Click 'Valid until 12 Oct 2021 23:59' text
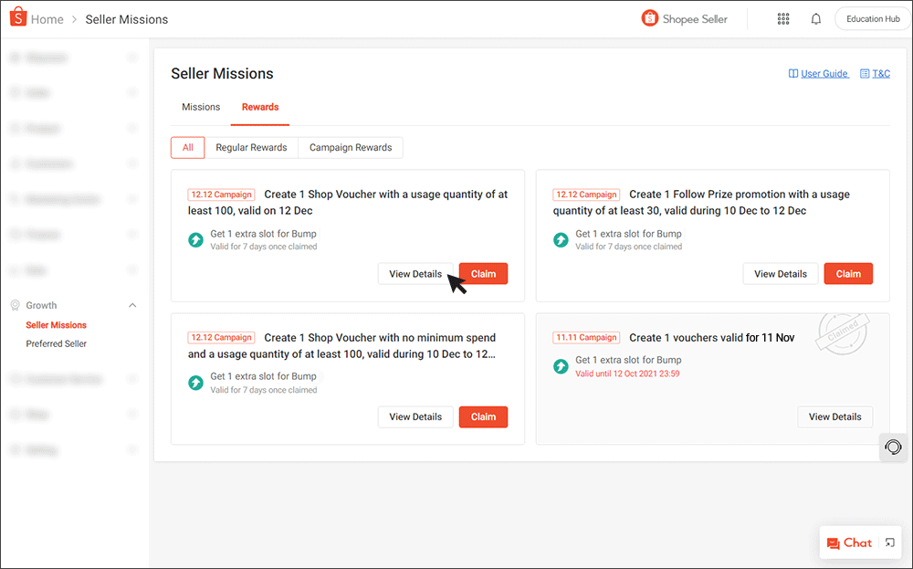This screenshot has height=569, width=913. click(x=627, y=374)
